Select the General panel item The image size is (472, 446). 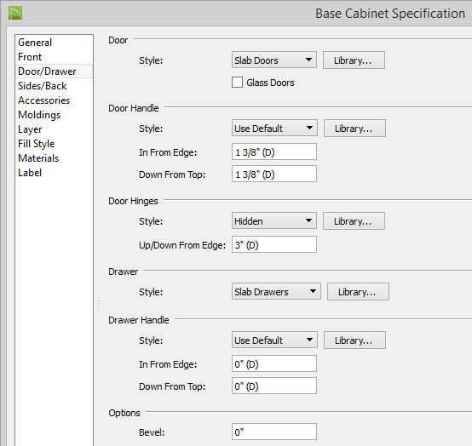[35, 43]
